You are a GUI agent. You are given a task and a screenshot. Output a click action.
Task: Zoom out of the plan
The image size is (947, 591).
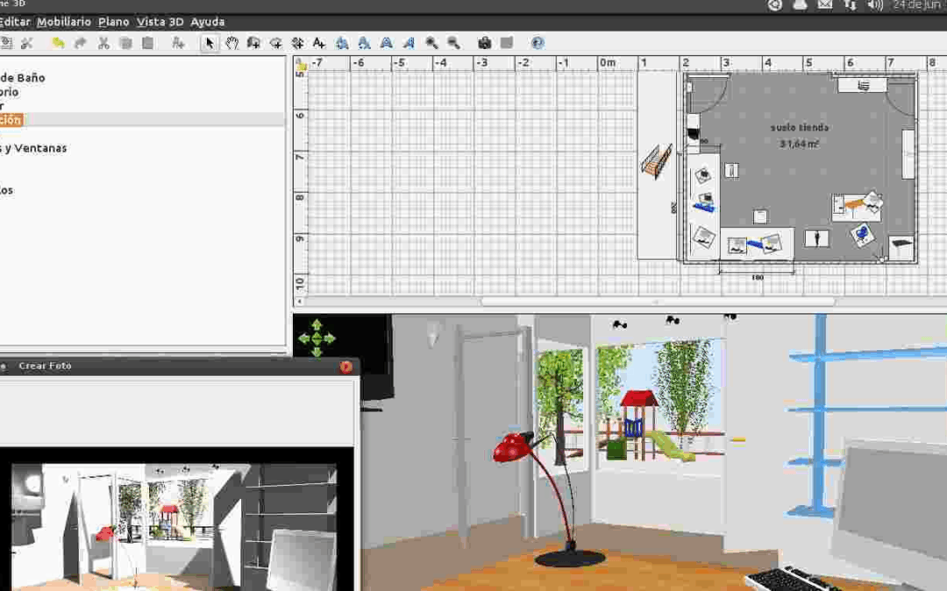[453, 43]
